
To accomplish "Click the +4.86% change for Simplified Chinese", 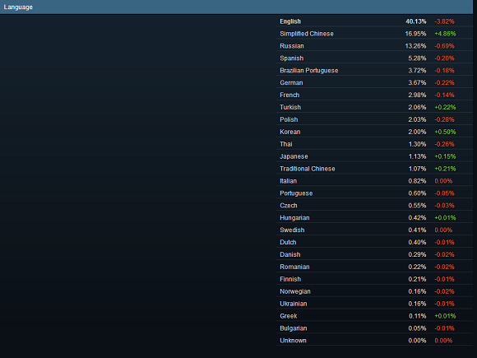I will coord(445,34).
